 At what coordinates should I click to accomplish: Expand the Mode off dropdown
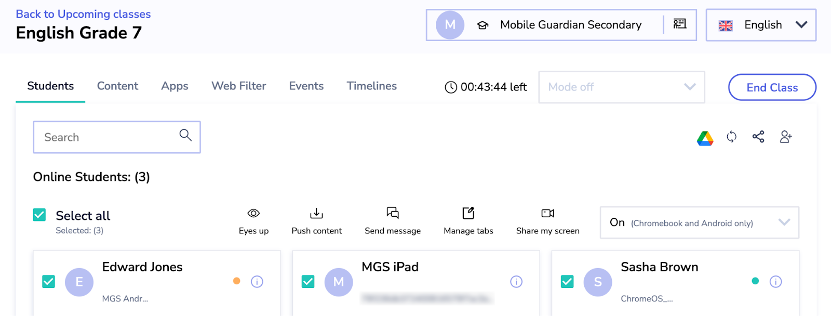[621, 87]
